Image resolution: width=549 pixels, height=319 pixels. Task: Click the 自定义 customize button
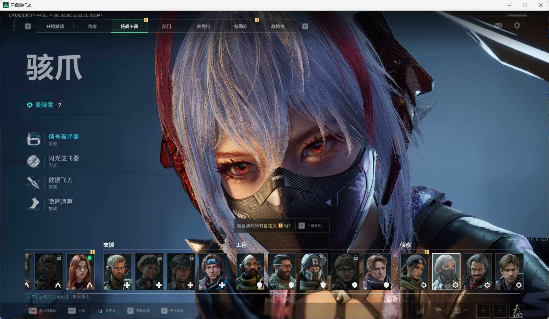coord(106,311)
